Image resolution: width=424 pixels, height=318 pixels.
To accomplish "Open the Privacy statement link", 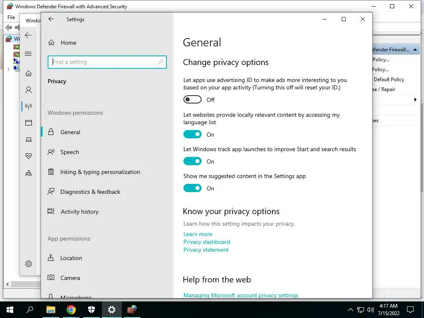I will [206, 250].
